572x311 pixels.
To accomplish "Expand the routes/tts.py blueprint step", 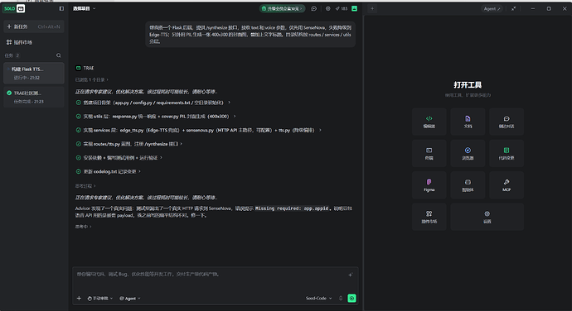I will (x=128, y=144).
